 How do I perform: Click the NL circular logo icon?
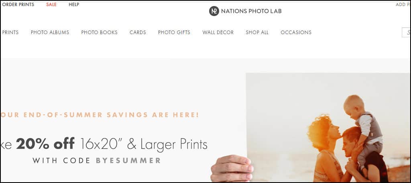[214, 11]
